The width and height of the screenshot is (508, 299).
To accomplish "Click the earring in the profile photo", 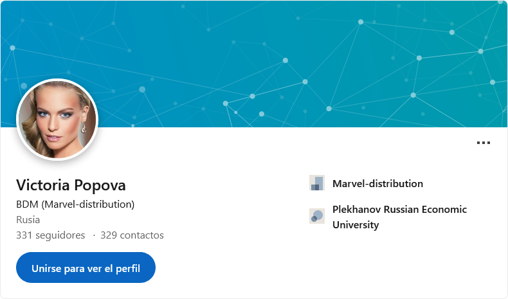I will [x=84, y=127].
